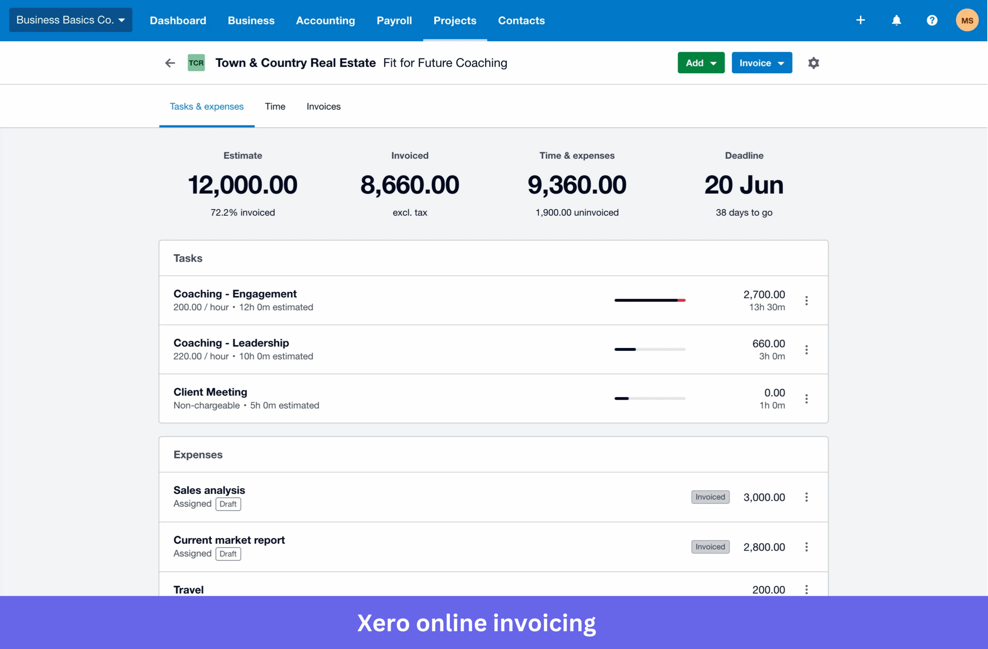Switch to Tasks & expenses tab
Viewport: 988px width, 649px height.
coord(206,106)
